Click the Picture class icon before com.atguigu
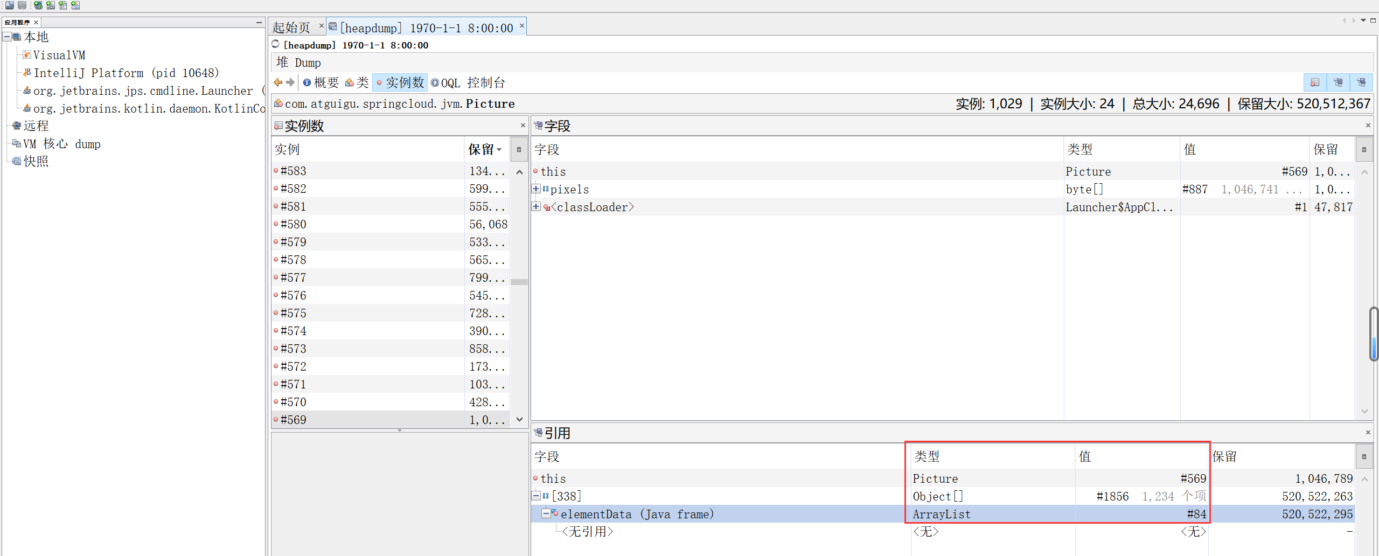This screenshot has height=556, width=1379. [x=278, y=103]
